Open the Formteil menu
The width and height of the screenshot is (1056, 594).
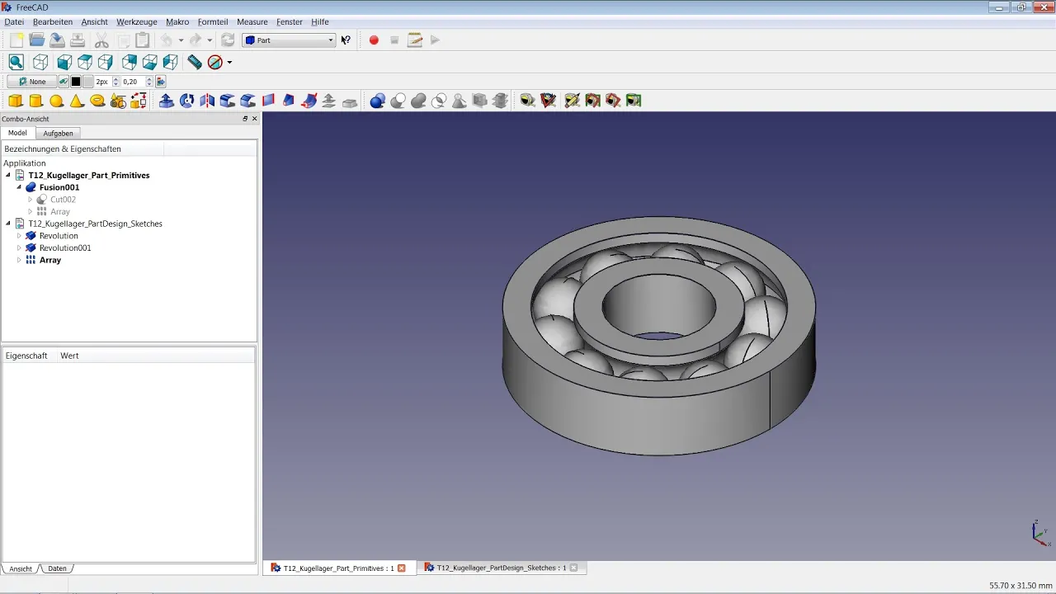coord(213,22)
